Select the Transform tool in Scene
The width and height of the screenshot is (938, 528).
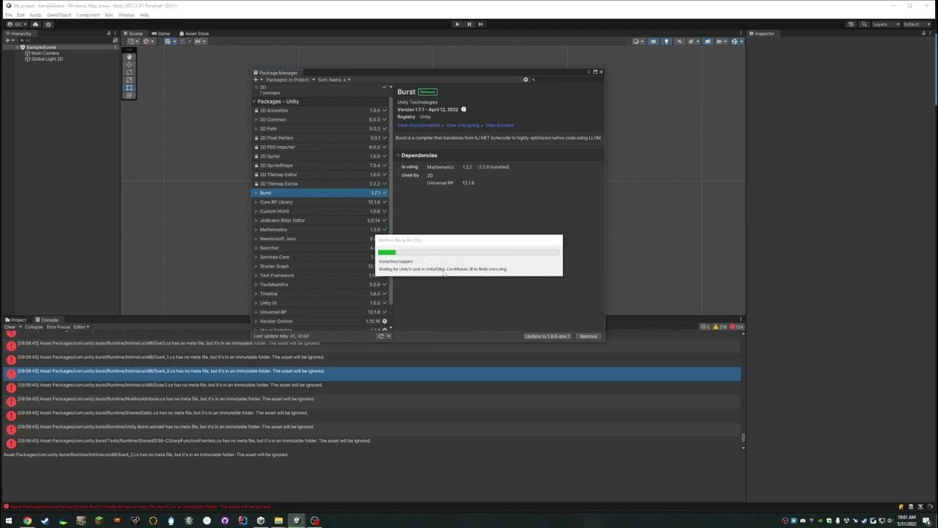pyautogui.click(x=129, y=95)
